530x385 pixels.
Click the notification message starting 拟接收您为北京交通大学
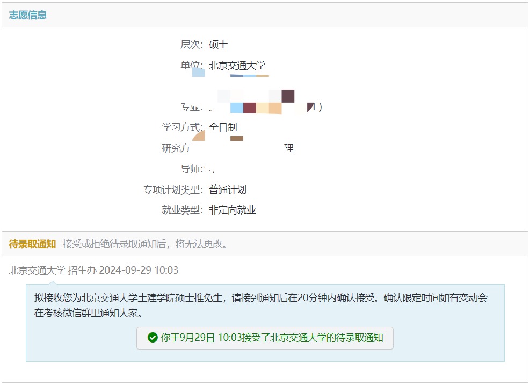pos(260,305)
